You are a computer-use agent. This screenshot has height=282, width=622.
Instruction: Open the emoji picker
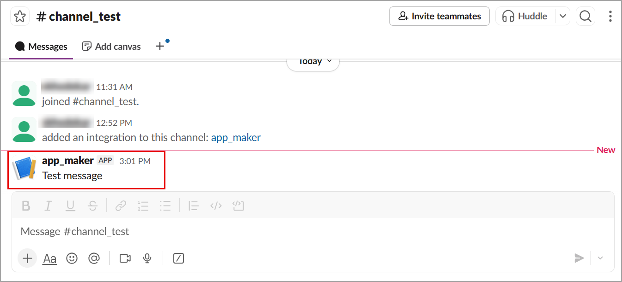coord(72,258)
